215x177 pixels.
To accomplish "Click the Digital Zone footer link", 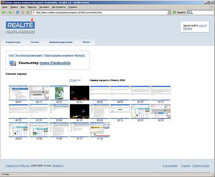I will 12,166.
